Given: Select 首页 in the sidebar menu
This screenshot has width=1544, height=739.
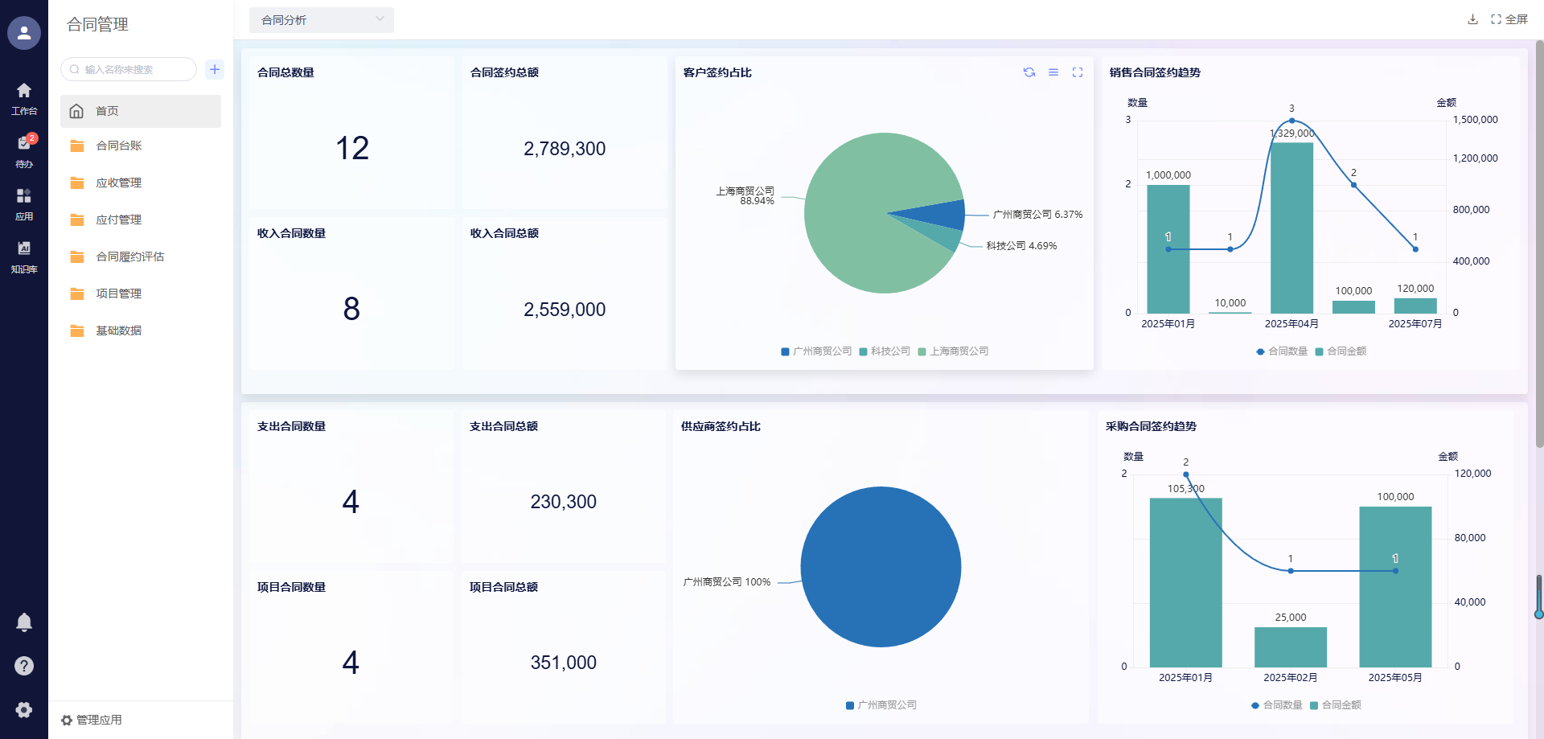Looking at the screenshot, I should coord(107,111).
